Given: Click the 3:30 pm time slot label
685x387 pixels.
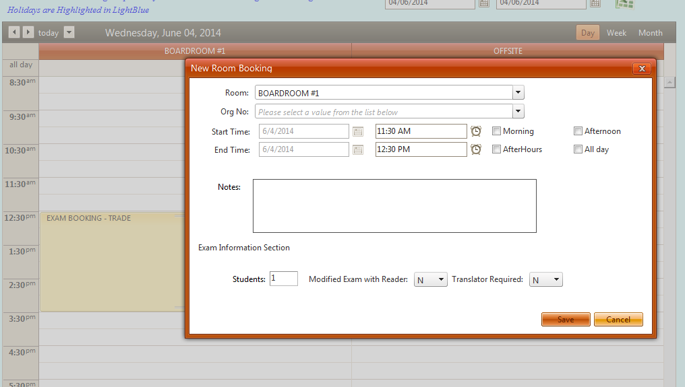Looking at the screenshot, I should (22, 318).
